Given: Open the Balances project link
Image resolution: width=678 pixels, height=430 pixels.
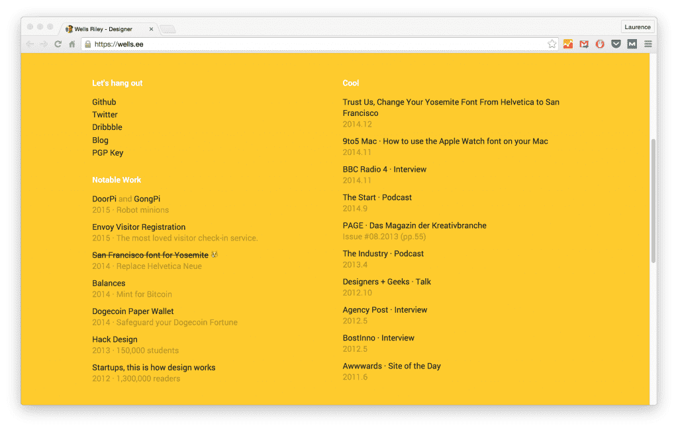Looking at the screenshot, I should 109,284.
